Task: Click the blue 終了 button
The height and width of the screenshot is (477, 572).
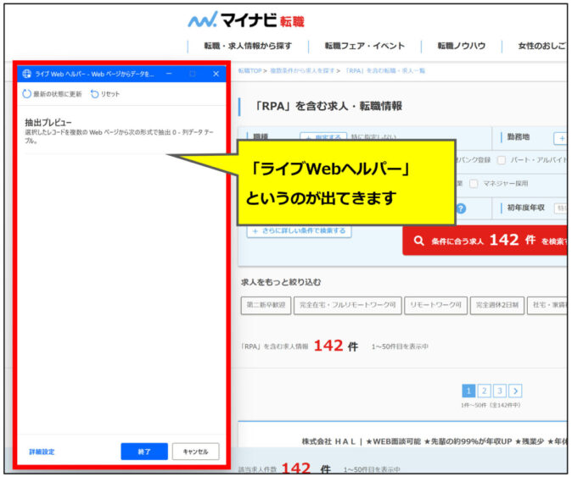Action: (x=144, y=452)
